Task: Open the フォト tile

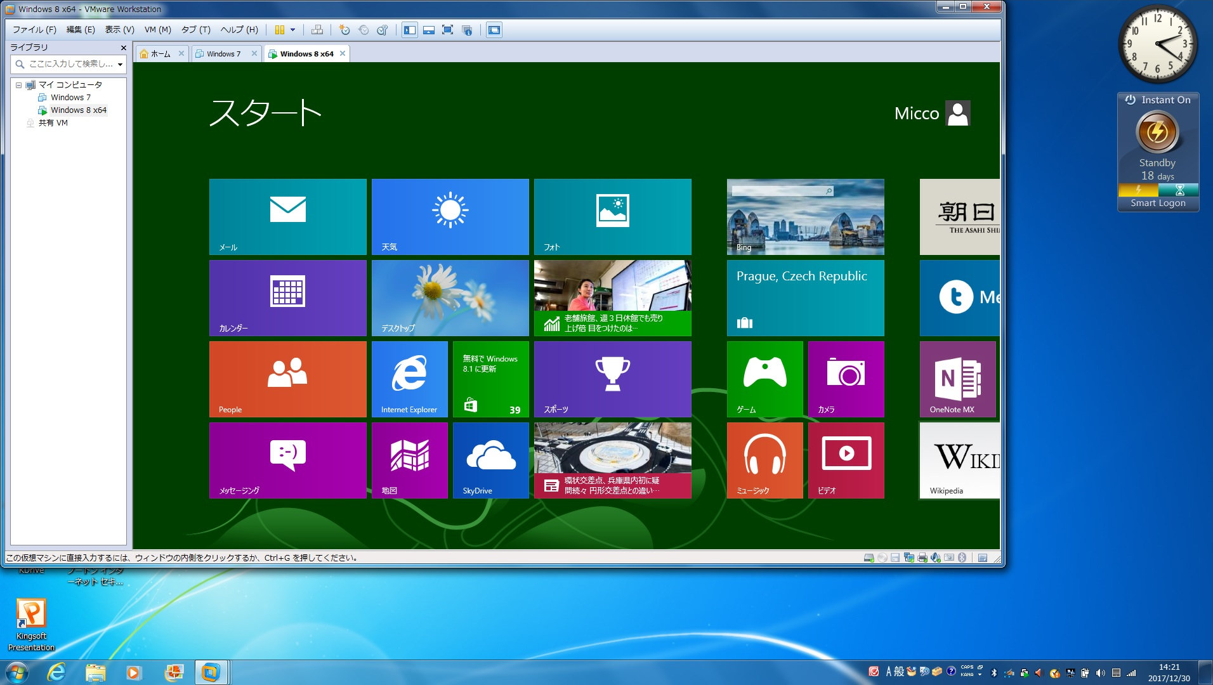Action: 613,217
